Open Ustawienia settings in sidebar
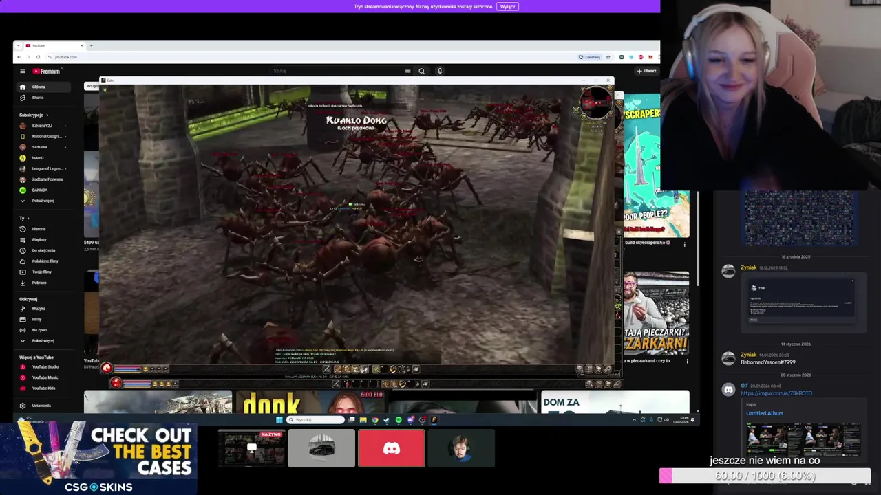Screen dimensions: 881x495 click(x=43, y=406)
